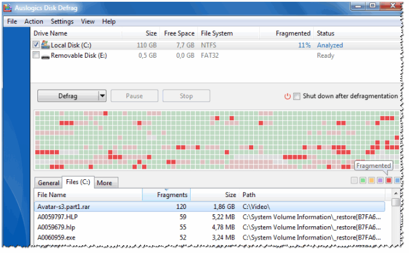Open the File menu
The image size is (409, 253).
coord(12,21)
